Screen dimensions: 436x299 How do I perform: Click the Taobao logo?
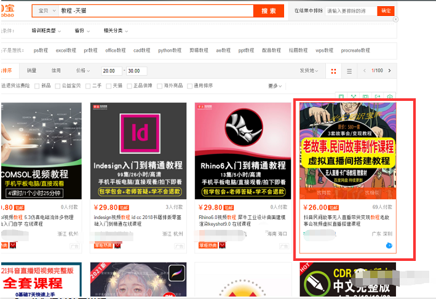7,11
